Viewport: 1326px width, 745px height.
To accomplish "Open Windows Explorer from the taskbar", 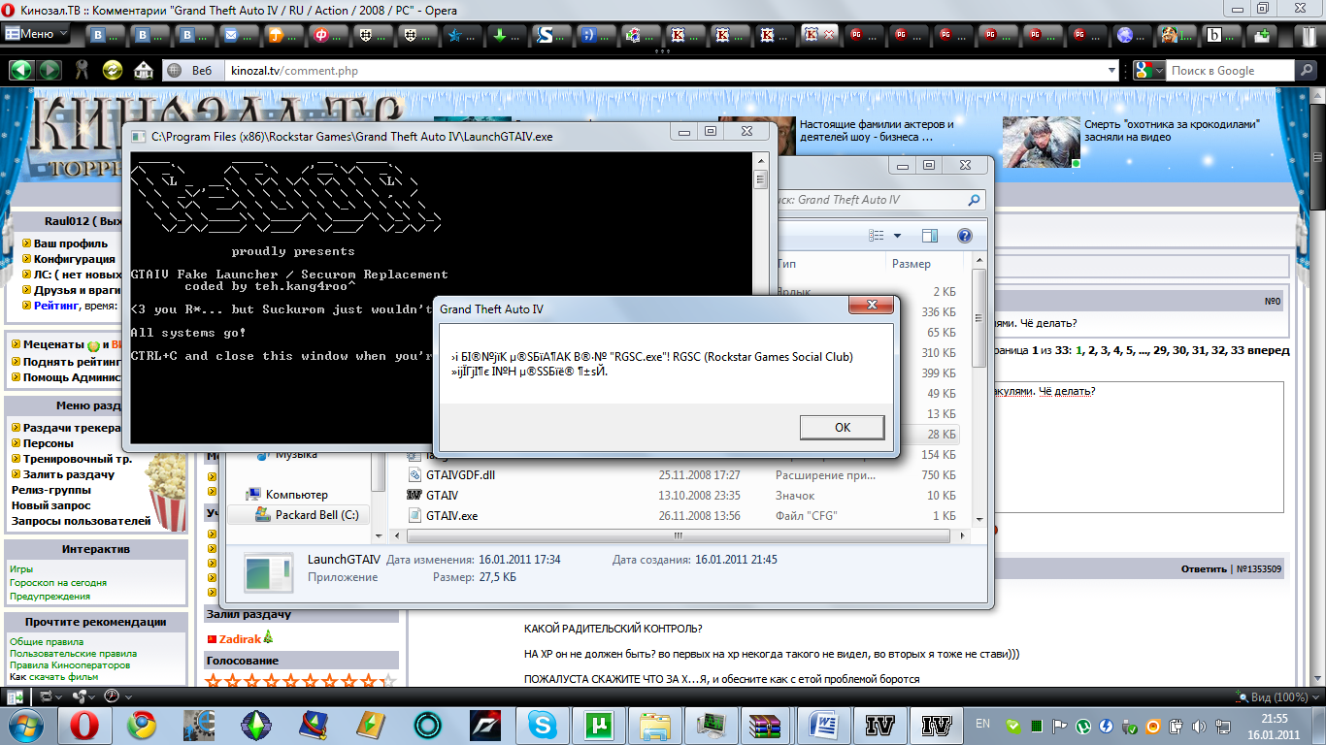I will [x=656, y=725].
